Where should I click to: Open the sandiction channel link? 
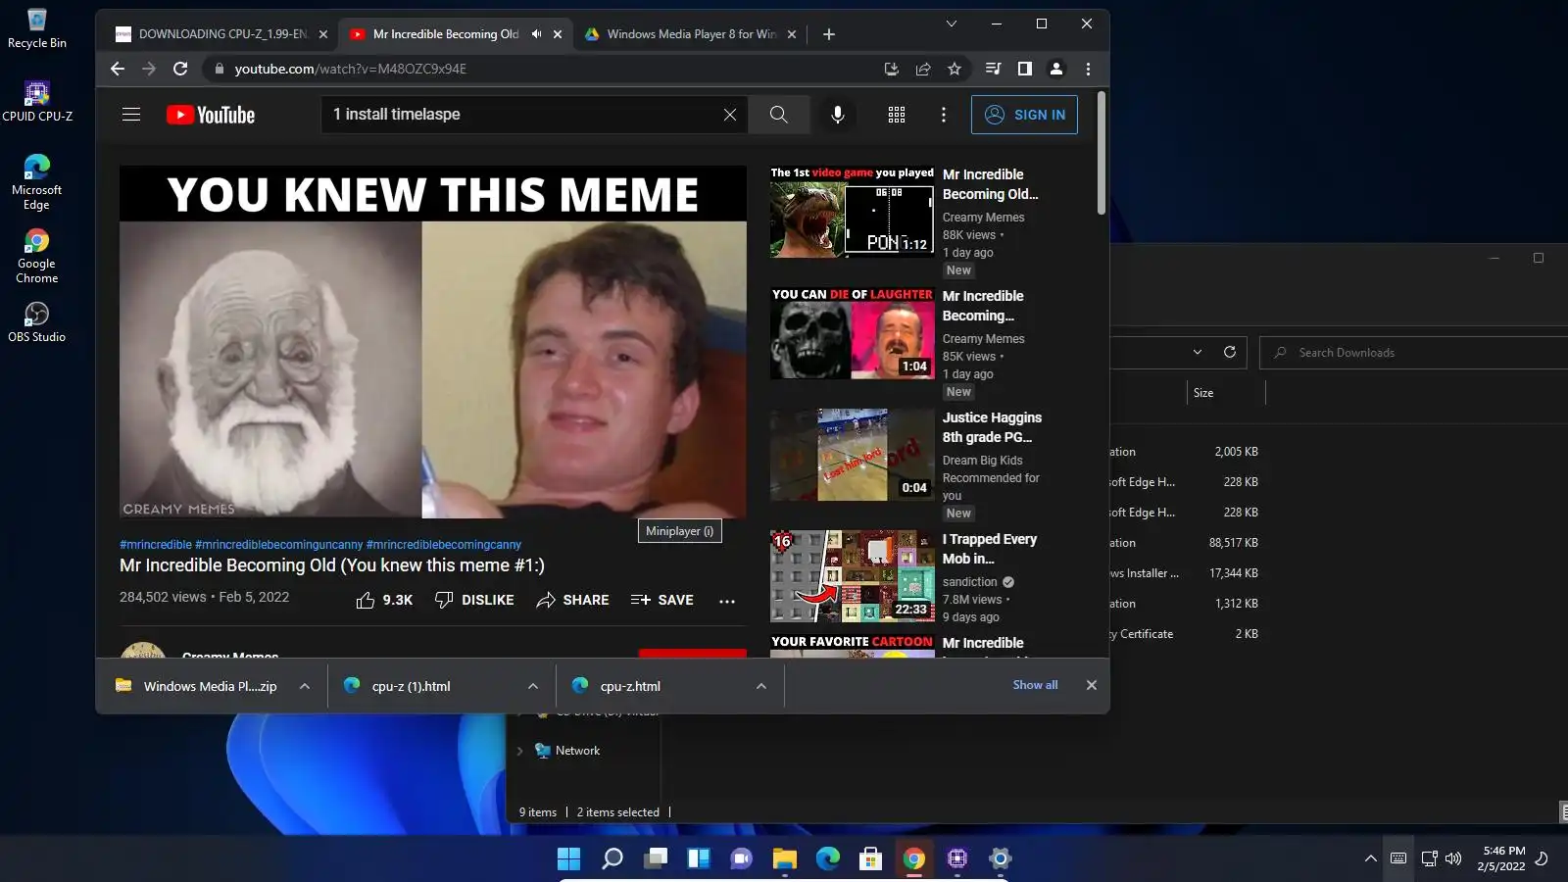(969, 582)
